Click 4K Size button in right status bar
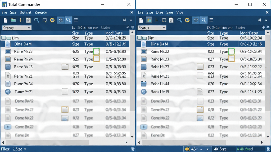 [x=220, y=149]
